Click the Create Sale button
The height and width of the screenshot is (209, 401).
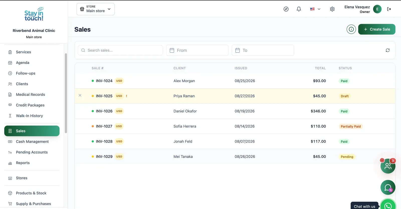377,29
